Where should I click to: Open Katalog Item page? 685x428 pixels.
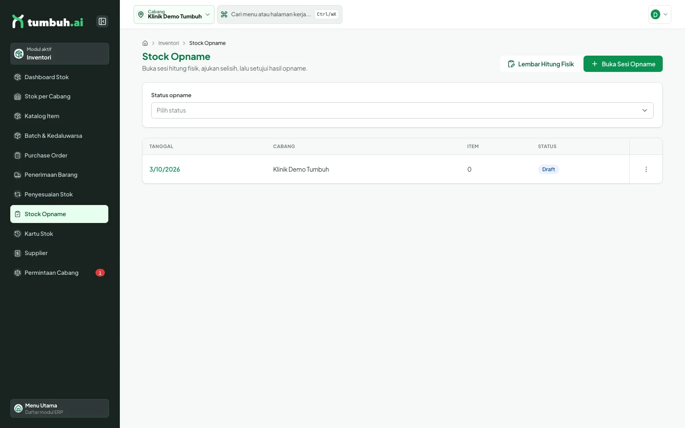pyautogui.click(x=60, y=116)
